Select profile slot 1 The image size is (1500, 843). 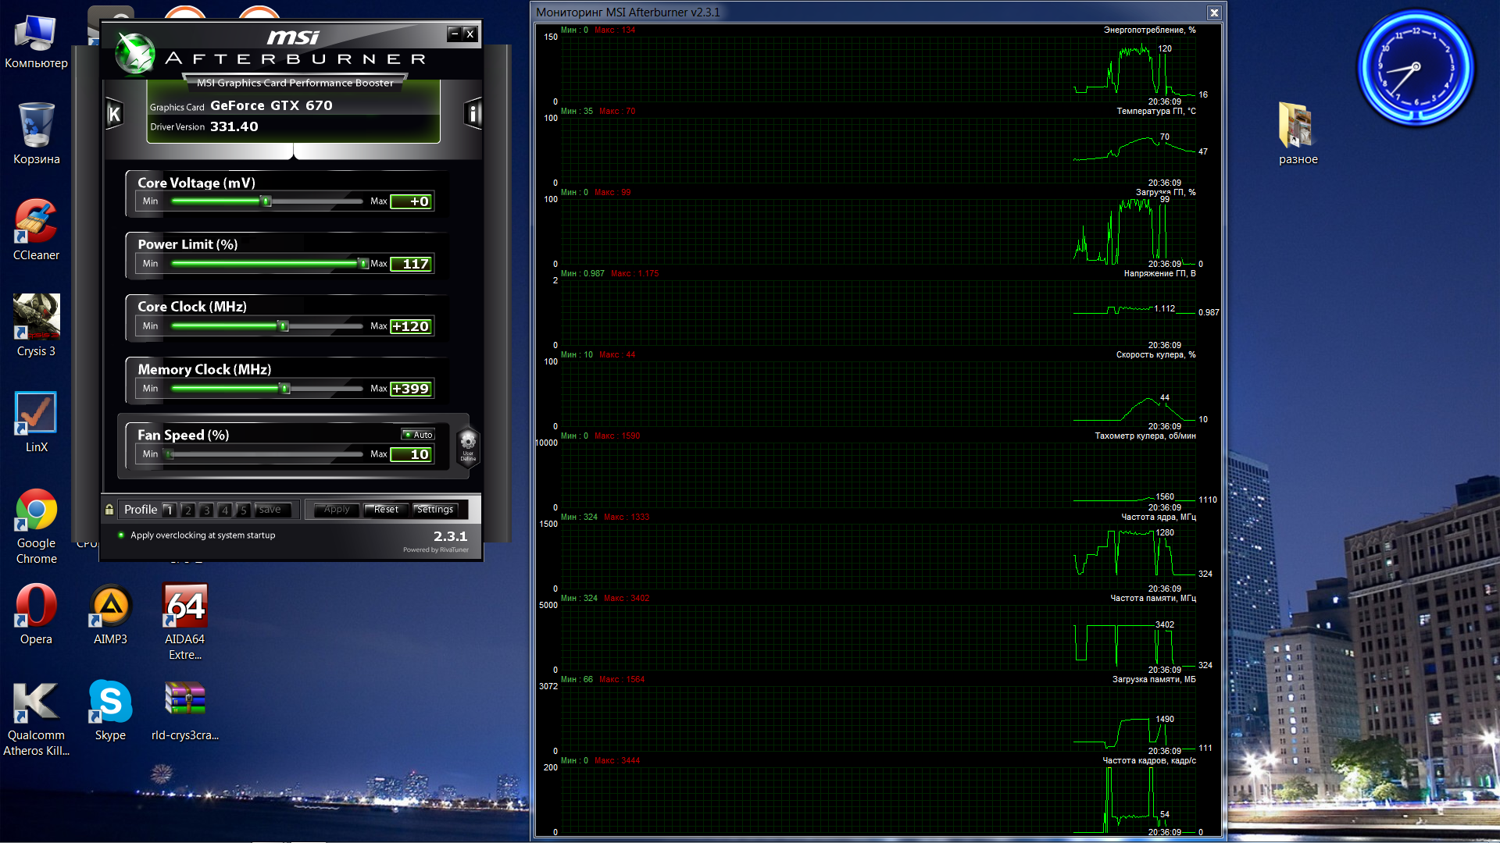[x=170, y=510]
